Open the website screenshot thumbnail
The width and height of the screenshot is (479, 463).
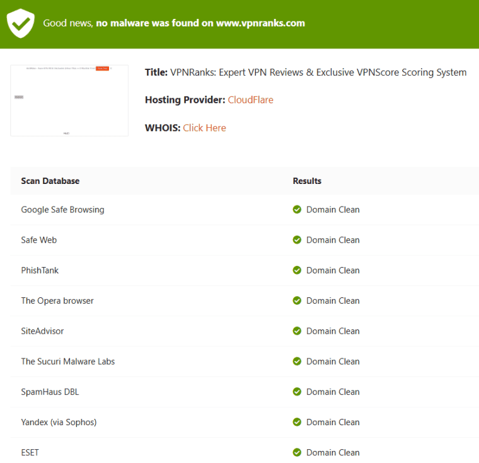pos(69,100)
